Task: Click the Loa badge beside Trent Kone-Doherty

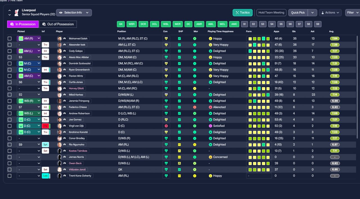Action: point(45,176)
